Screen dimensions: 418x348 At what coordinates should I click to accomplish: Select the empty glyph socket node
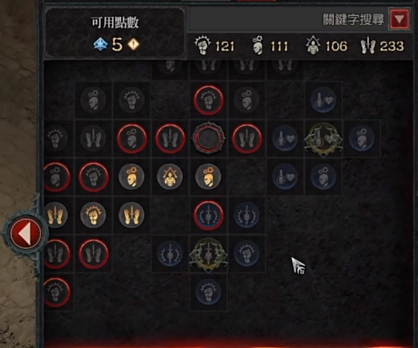click(x=208, y=139)
